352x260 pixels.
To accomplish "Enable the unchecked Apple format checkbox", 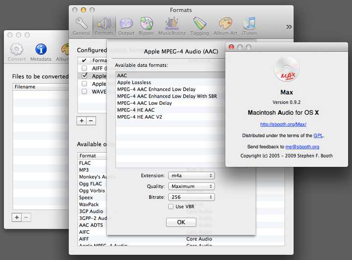I will pos(84,83).
